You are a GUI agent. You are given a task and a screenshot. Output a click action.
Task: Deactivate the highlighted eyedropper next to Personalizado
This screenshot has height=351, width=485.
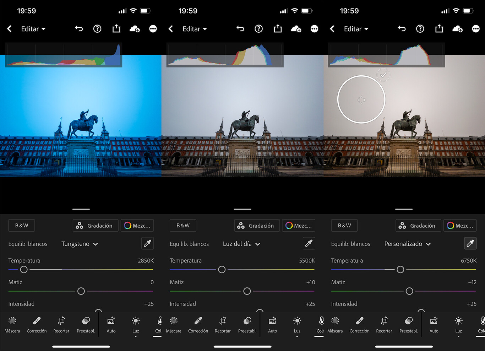470,243
